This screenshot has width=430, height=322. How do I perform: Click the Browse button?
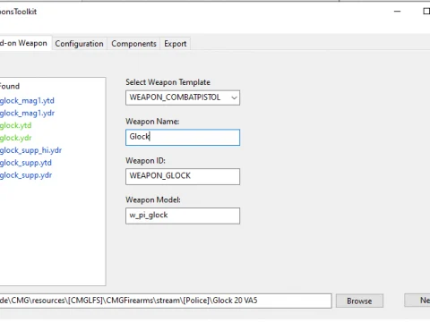tap(359, 301)
